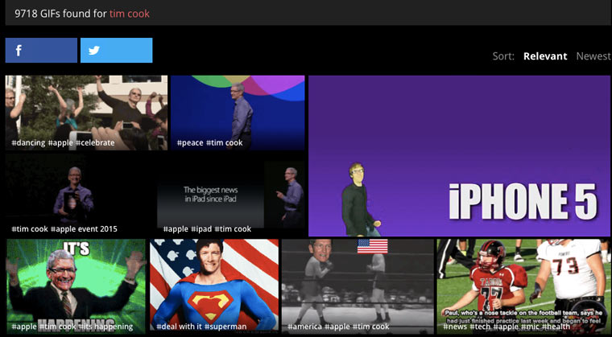This screenshot has width=612, height=337.
Task: Click the #tech hashtag
Action: [480, 327]
